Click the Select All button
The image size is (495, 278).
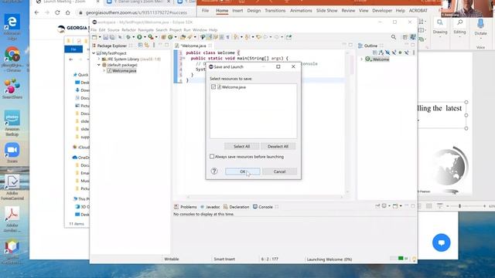coord(241,146)
